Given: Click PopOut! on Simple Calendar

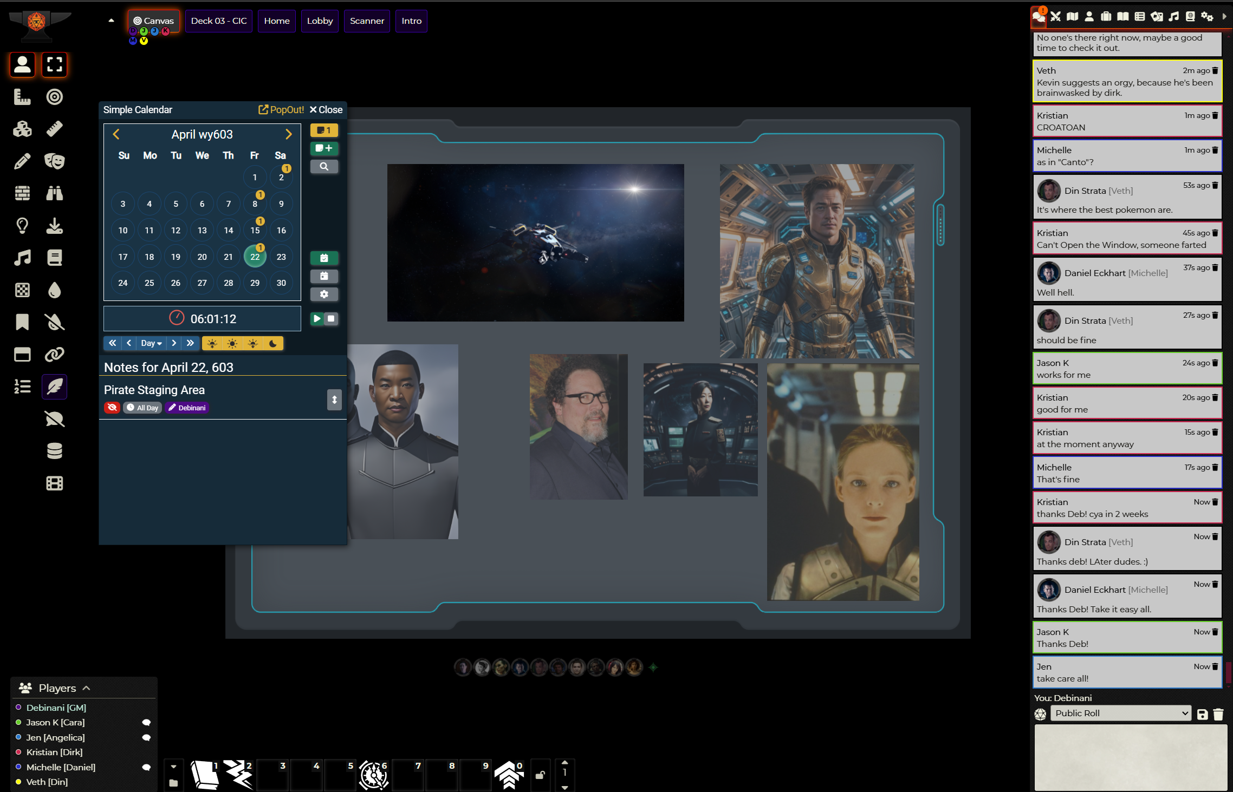Looking at the screenshot, I should 281,110.
